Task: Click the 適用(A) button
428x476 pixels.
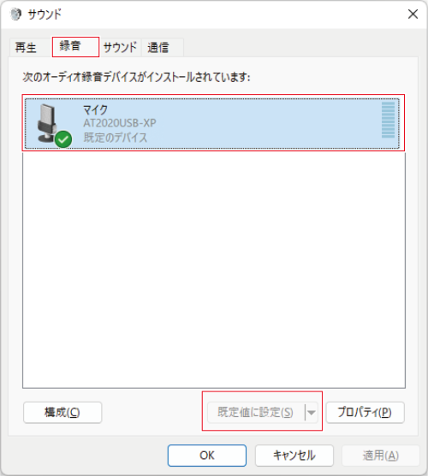Action: (381, 455)
